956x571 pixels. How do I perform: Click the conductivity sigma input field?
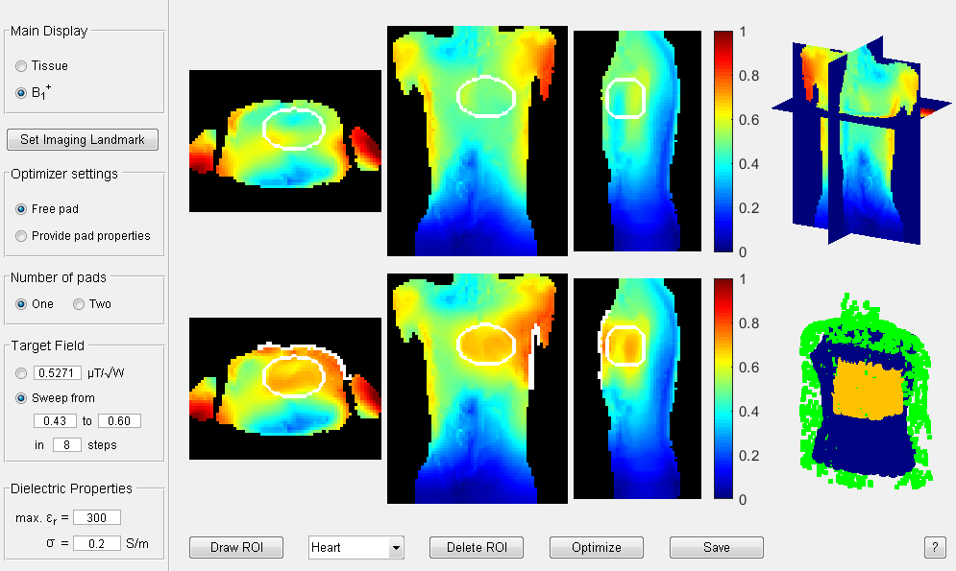tap(97, 543)
